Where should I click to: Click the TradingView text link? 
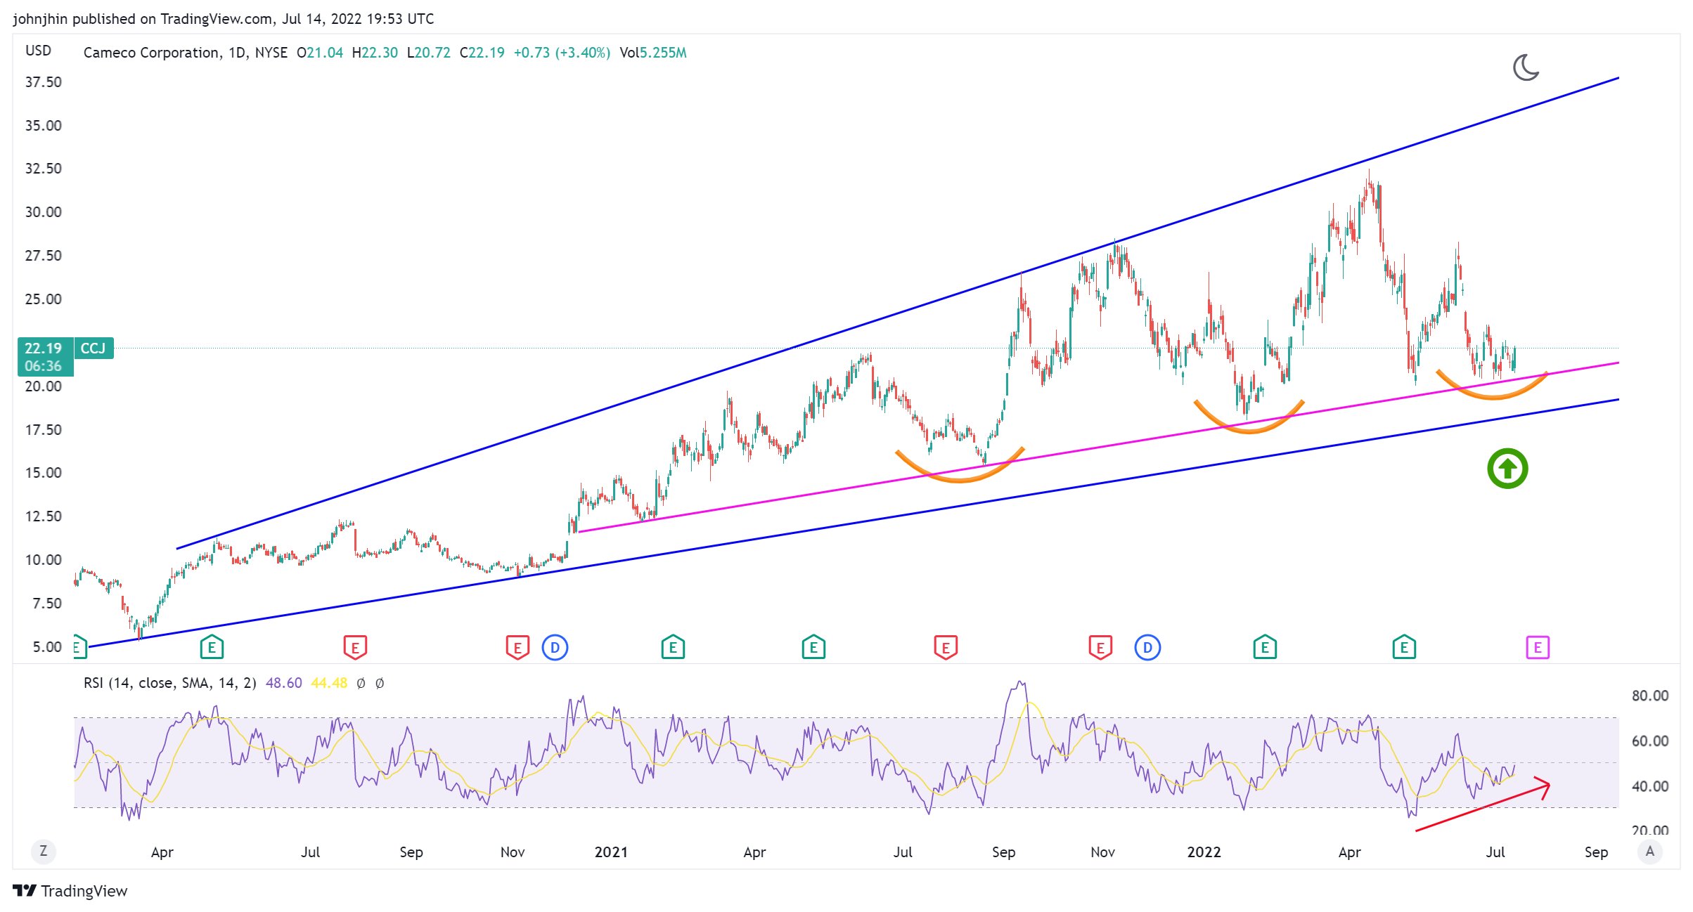[84, 891]
